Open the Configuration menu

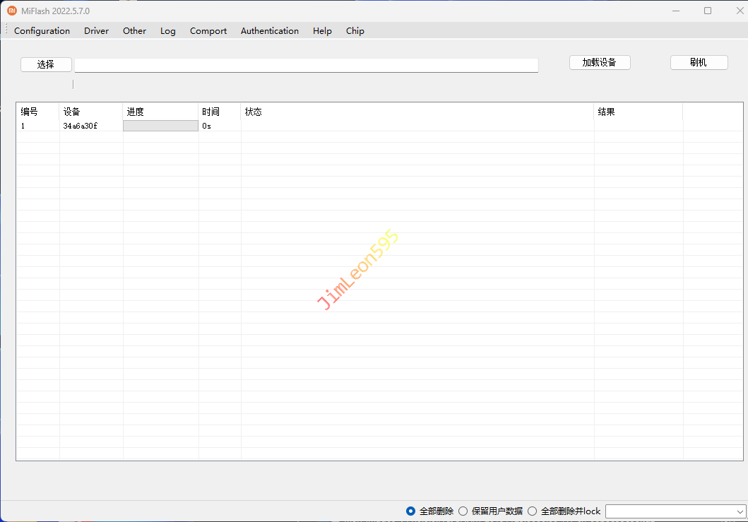[x=42, y=30]
